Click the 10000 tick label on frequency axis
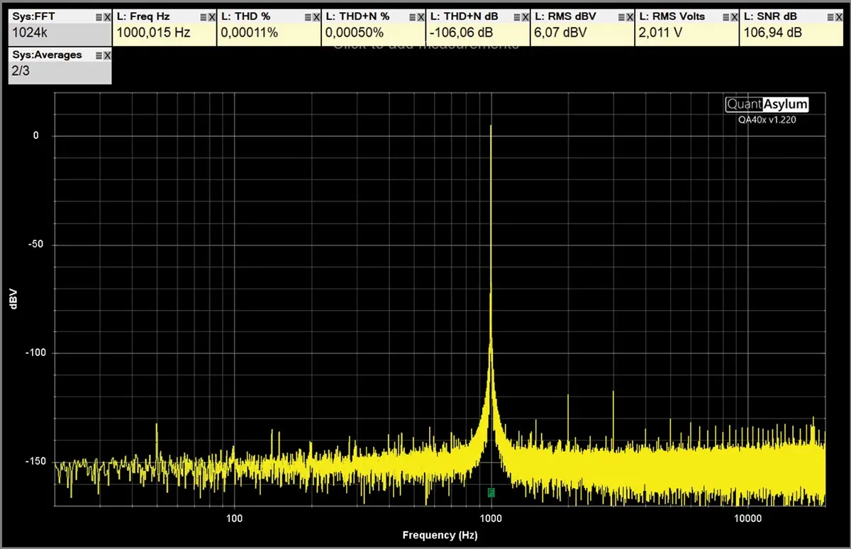This screenshot has width=851, height=549. tap(748, 518)
